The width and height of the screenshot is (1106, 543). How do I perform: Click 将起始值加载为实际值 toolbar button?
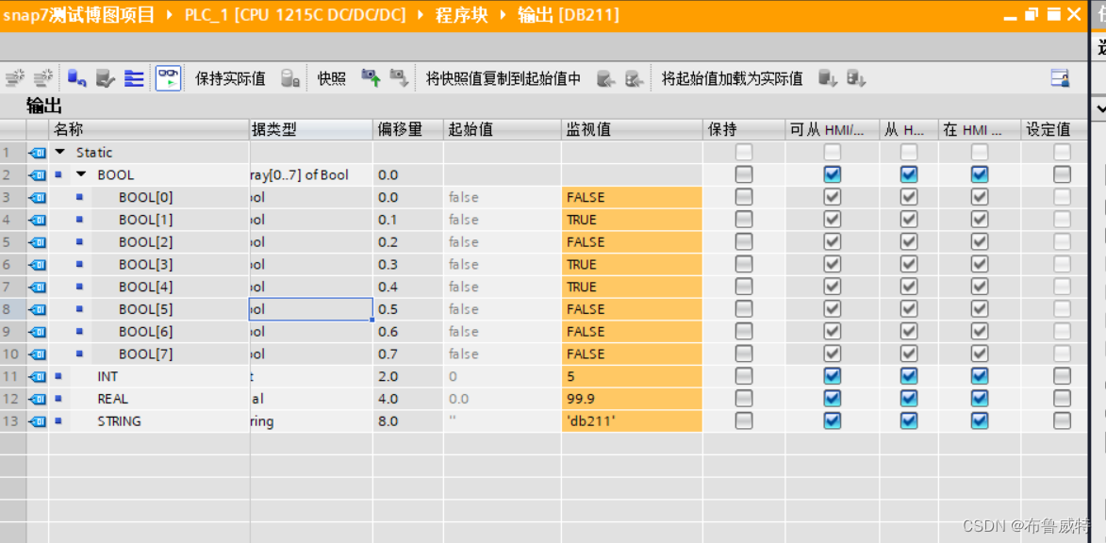coord(733,79)
